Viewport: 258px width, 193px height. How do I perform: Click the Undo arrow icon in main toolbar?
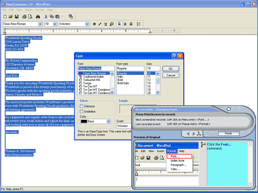tap(63, 16)
